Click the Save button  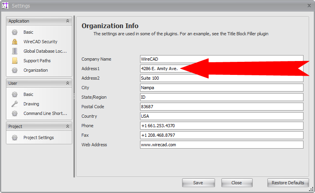click(198, 183)
